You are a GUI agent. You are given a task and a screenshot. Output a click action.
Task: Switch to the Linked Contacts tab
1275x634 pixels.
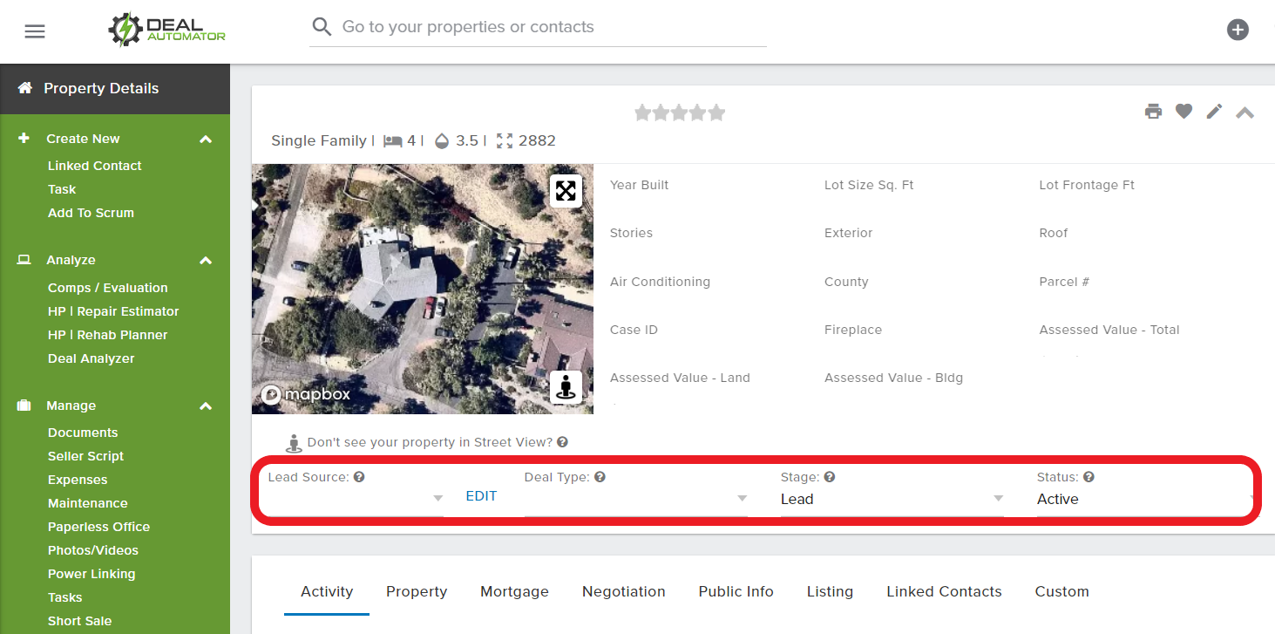point(944,591)
